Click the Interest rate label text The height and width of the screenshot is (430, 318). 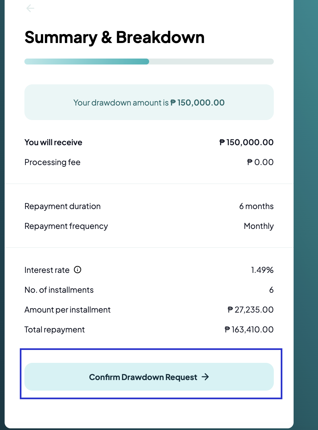point(47,270)
